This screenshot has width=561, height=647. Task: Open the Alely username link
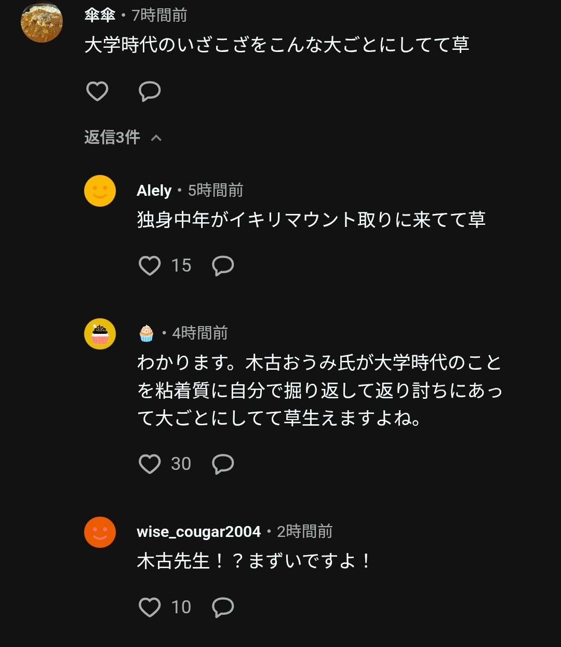pos(154,191)
